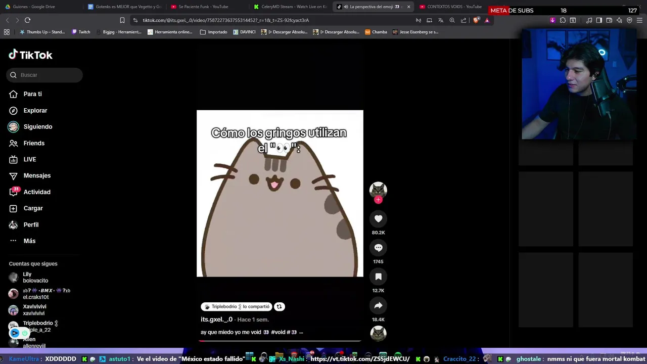
Task: Click the #void hashtag in caption
Action: point(279,332)
